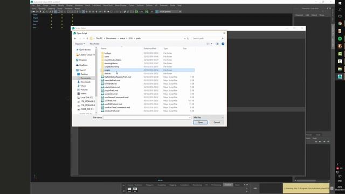Click the Open button in dialog
Screen dimensions: 345x194
click(200, 122)
